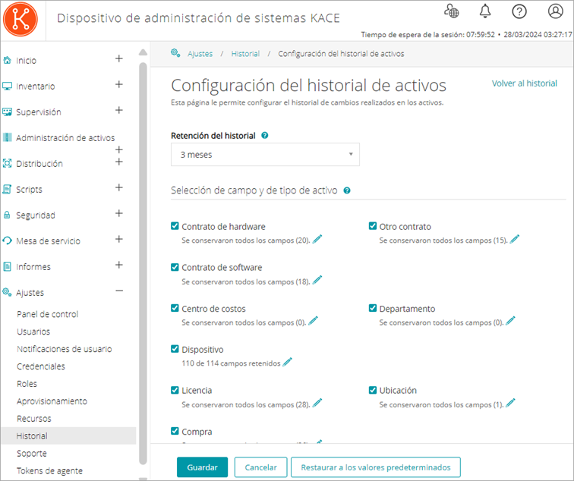
Task: Click the Cancelar button
Action: click(260, 467)
